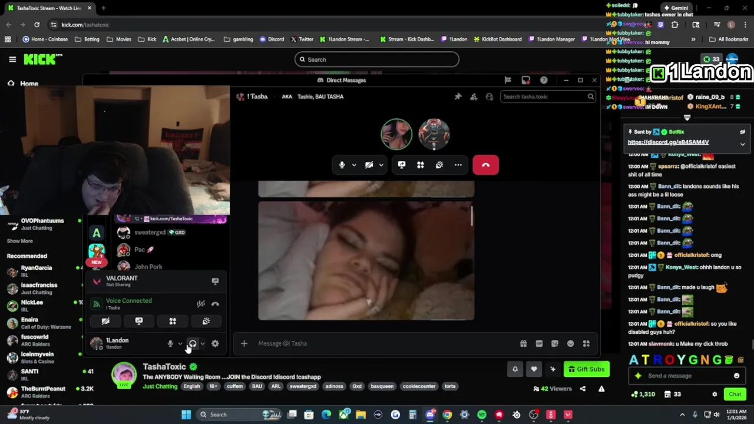
Task: Open the GIF picker in the message bar
Action: tap(539, 343)
